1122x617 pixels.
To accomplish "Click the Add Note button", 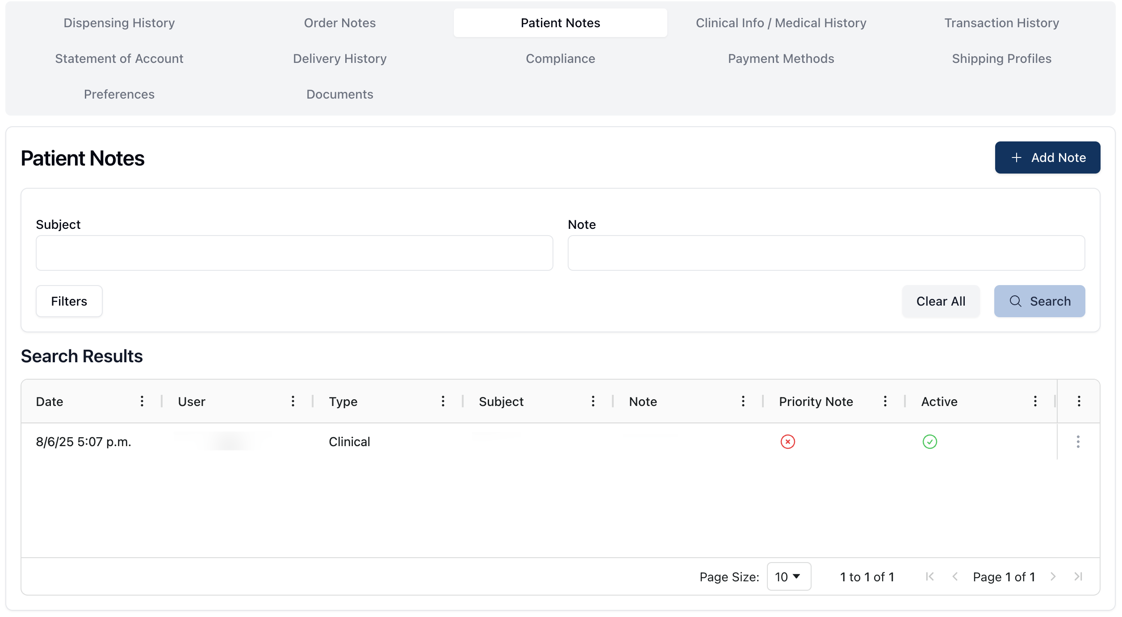I will pyautogui.click(x=1048, y=157).
